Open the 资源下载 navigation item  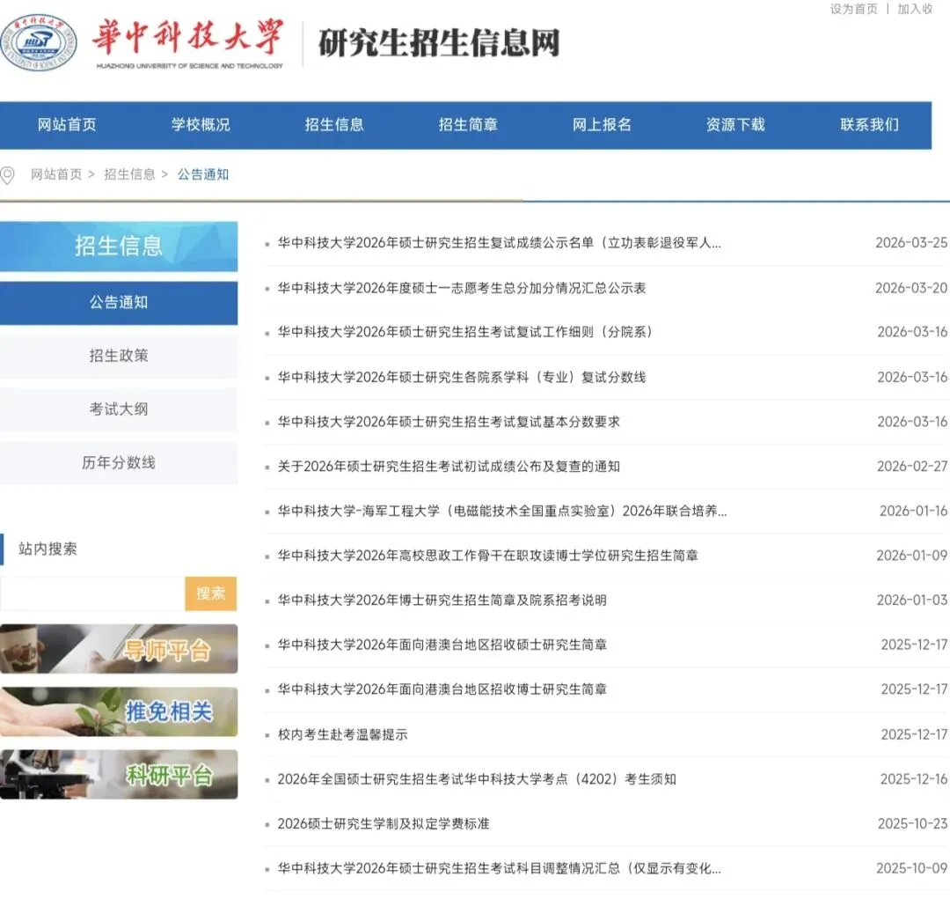click(735, 125)
